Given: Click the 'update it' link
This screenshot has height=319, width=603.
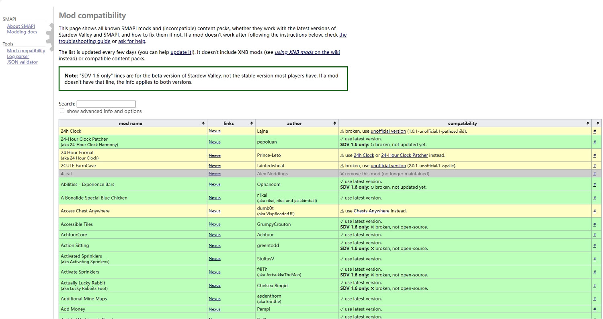Looking at the screenshot, I should click(181, 52).
